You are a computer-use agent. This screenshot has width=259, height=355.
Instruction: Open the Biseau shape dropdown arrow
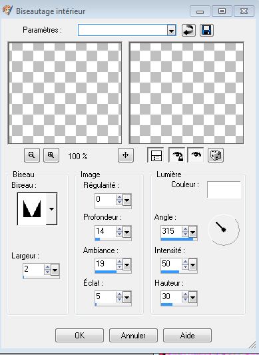tap(52, 208)
